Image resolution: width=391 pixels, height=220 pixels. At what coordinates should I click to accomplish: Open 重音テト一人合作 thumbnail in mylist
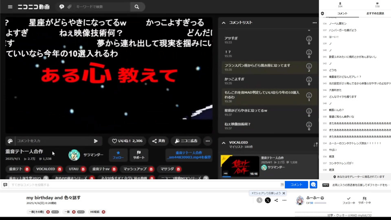coord(240,166)
